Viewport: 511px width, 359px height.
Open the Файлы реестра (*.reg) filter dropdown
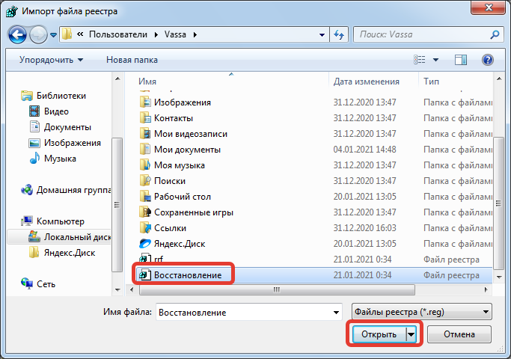422,312
